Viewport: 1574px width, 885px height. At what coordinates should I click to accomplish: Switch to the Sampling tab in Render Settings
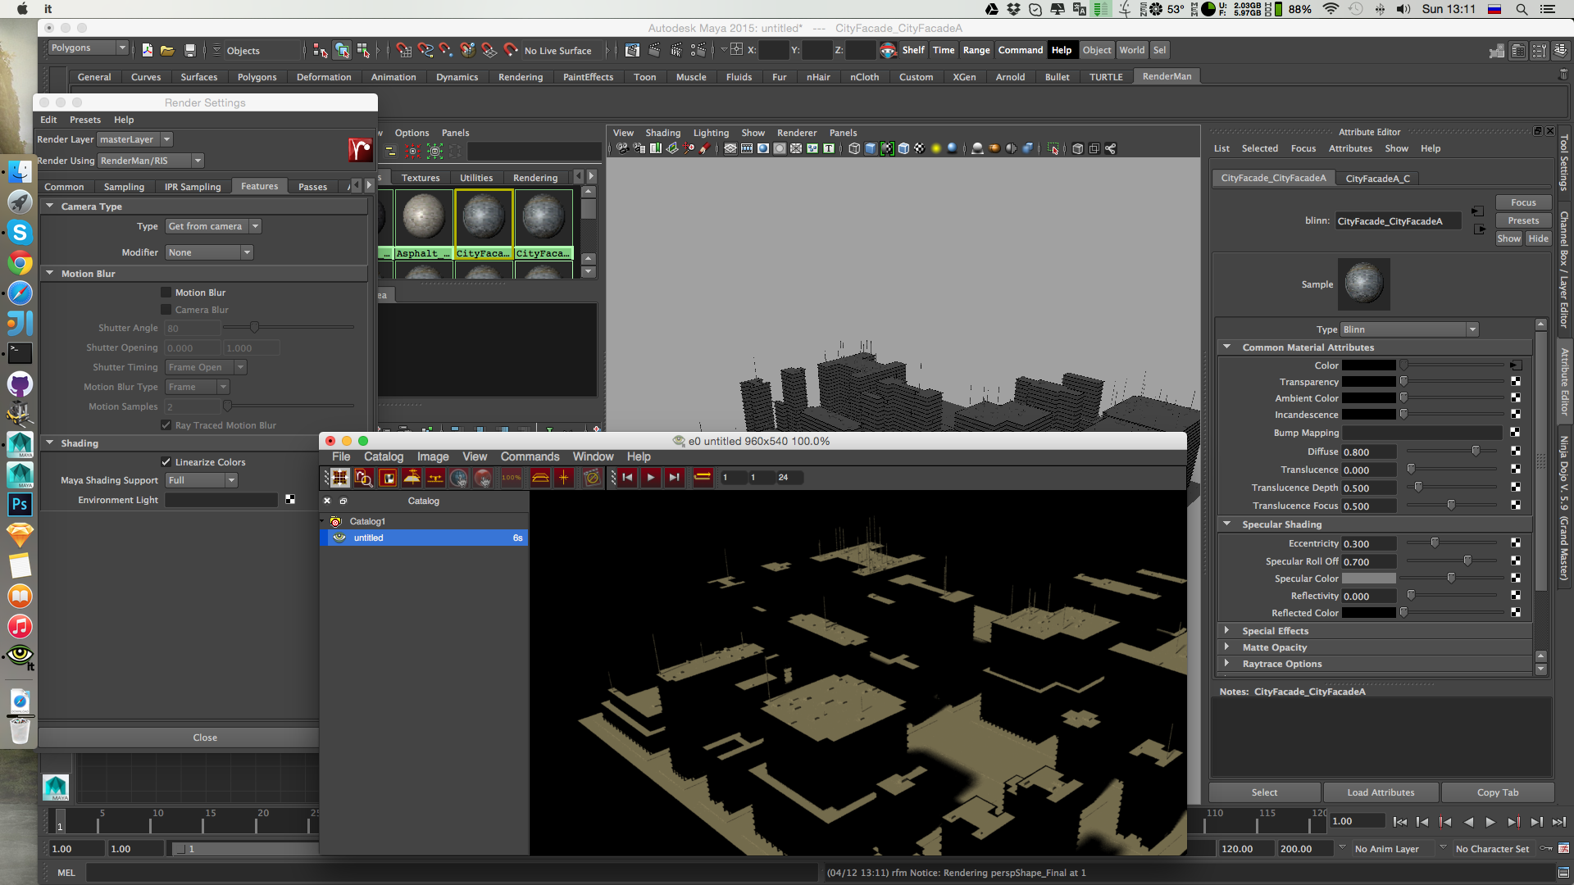click(x=124, y=187)
